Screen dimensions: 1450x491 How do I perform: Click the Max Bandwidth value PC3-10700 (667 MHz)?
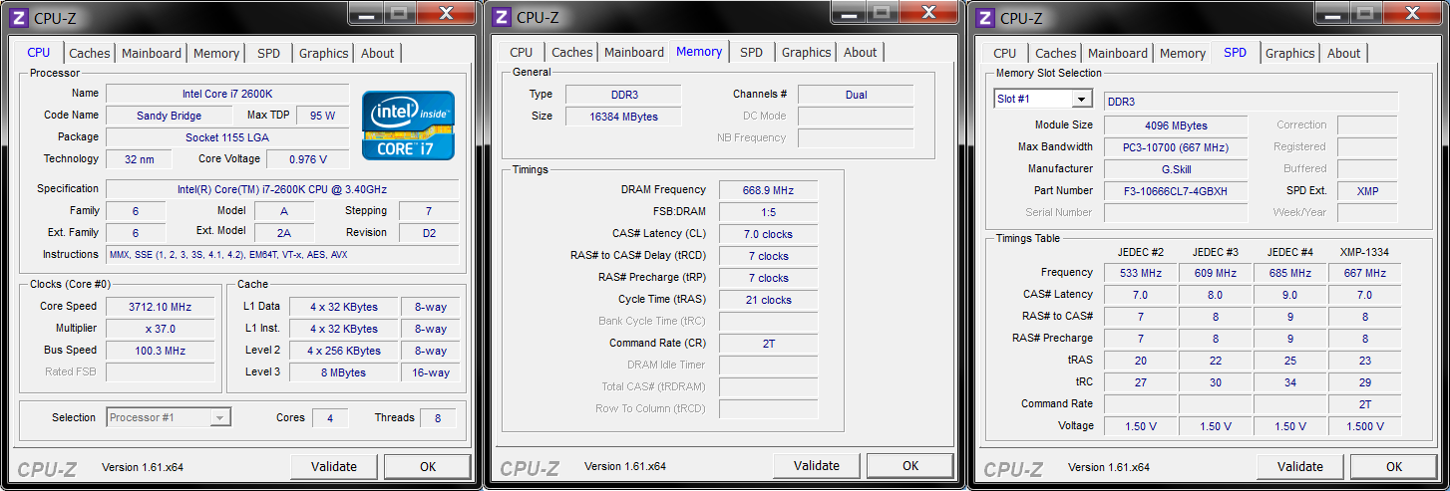coord(1176,147)
